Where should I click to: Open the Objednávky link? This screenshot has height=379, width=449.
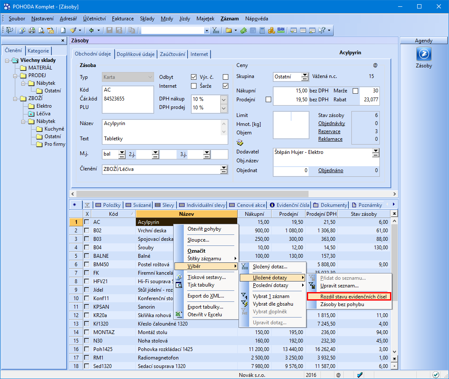[x=331, y=123]
